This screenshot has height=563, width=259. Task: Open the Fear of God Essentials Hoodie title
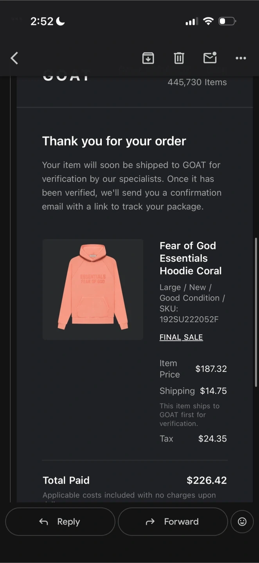191,258
